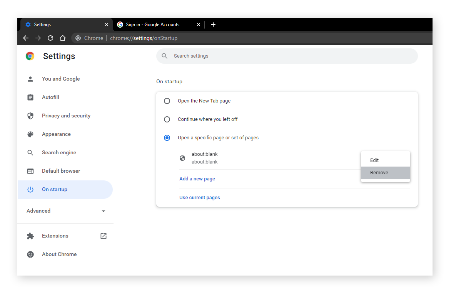
Task: Select Continue where you left off radio
Action: tap(167, 119)
